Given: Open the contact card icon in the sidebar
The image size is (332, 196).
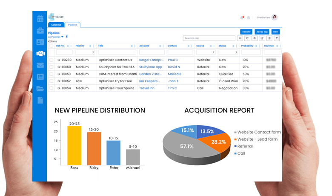Looking at the screenshot, I should (40, 42).
